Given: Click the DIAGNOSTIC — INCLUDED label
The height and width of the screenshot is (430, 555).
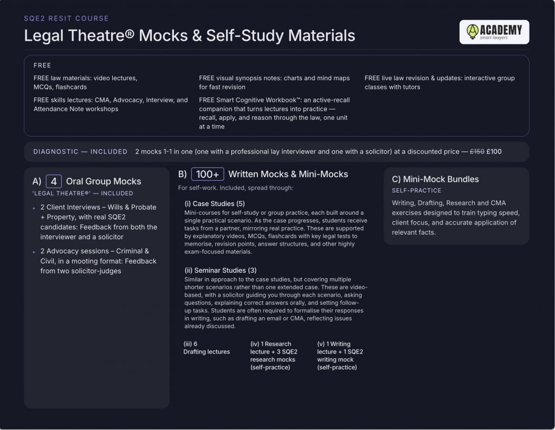Looking at the screenshot, I should 80,152.
